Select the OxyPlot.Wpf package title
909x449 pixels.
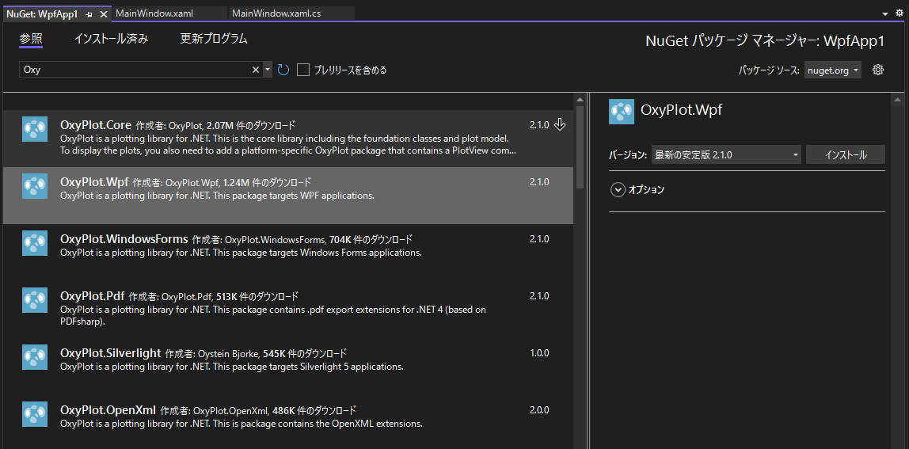point(94,181)
